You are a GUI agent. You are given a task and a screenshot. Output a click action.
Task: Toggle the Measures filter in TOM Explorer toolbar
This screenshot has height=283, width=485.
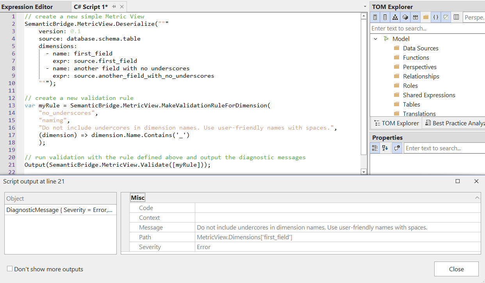375,17
